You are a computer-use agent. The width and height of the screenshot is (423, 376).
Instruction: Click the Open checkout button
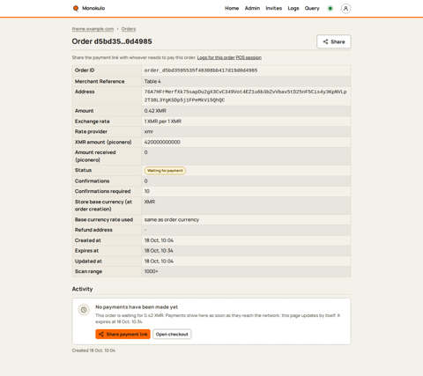(x=172, y=334)
